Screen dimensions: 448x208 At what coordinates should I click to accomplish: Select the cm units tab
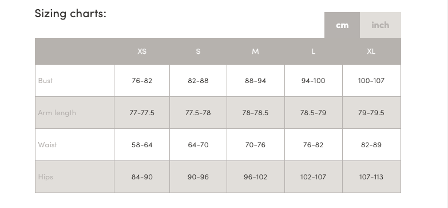pyautogui.click(x=342, y=25)
